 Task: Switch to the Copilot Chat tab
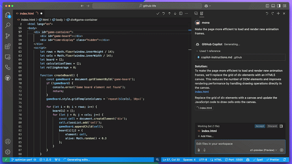coord(196,13)
